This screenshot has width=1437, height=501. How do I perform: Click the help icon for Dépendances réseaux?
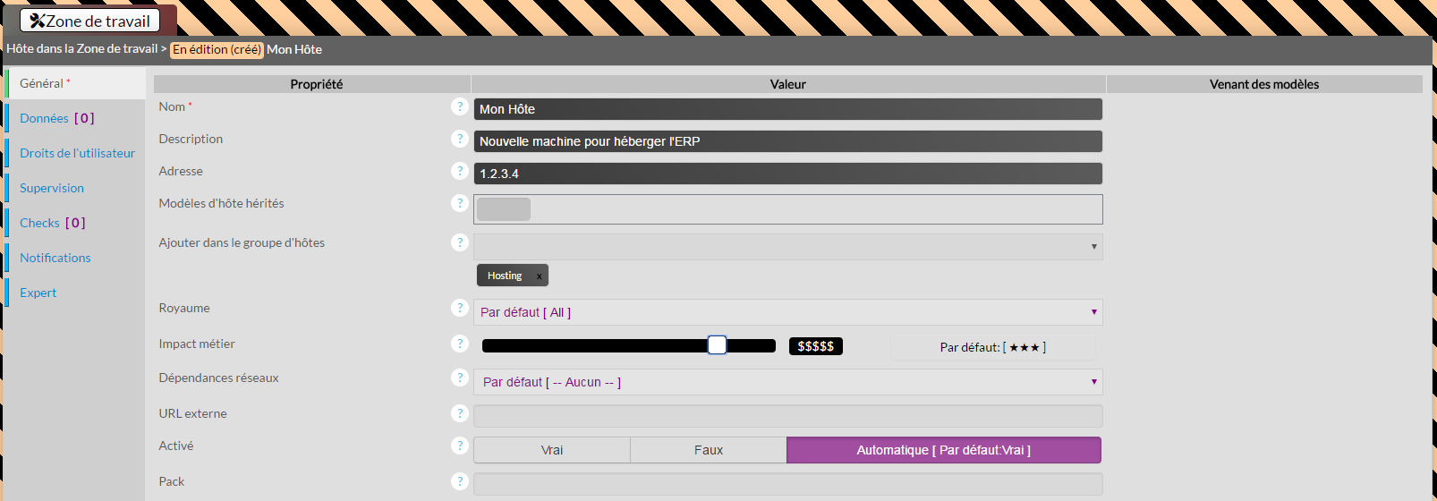(460, 378)
